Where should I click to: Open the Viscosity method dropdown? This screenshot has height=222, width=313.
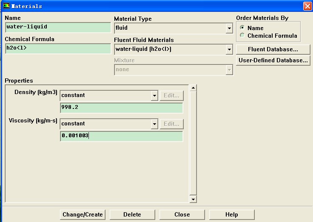pyautogui.click(x=154, y=124)
